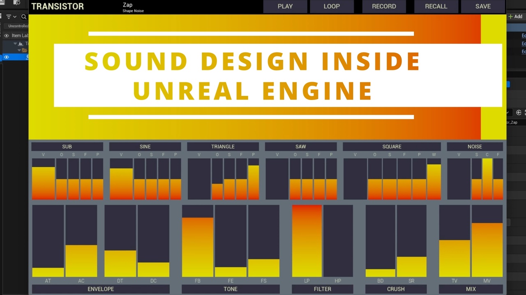Adjust the BD crush slider
Screen dimensions: 526x295
pyautogui.click(x=381, y=241)
